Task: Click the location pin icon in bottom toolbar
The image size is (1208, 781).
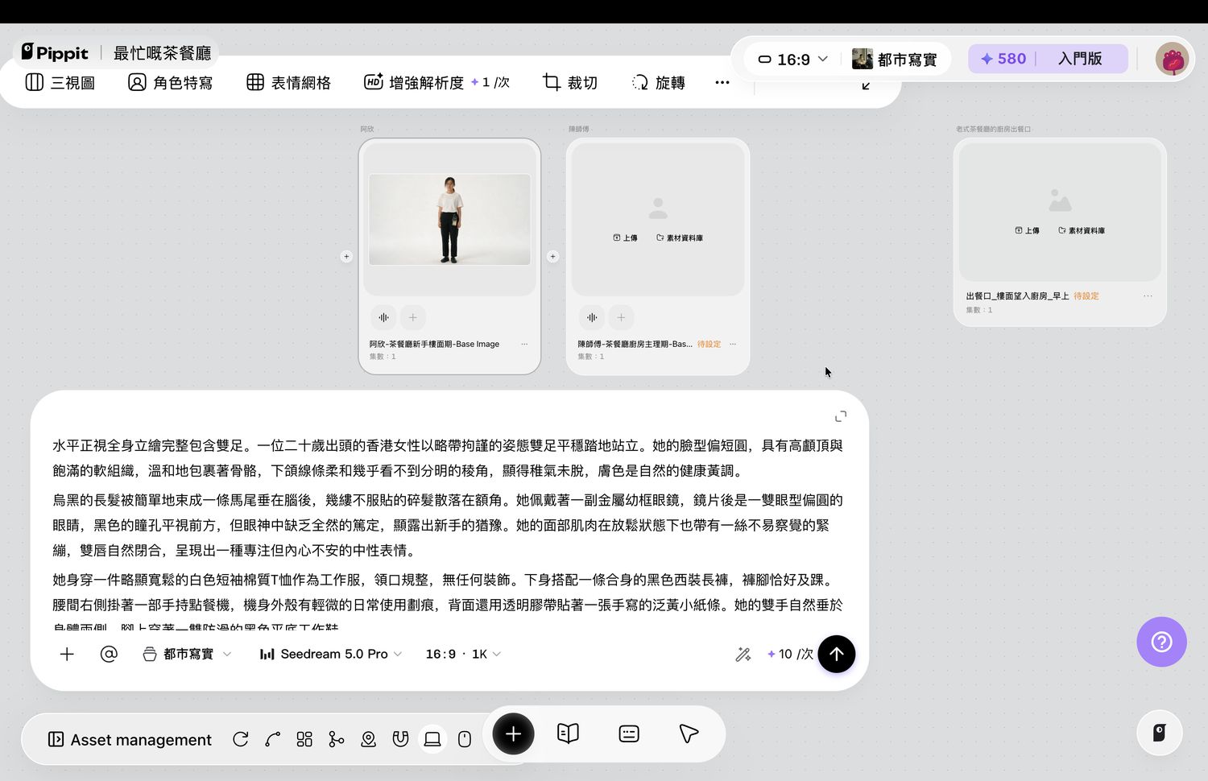Action: click(368, 739)
